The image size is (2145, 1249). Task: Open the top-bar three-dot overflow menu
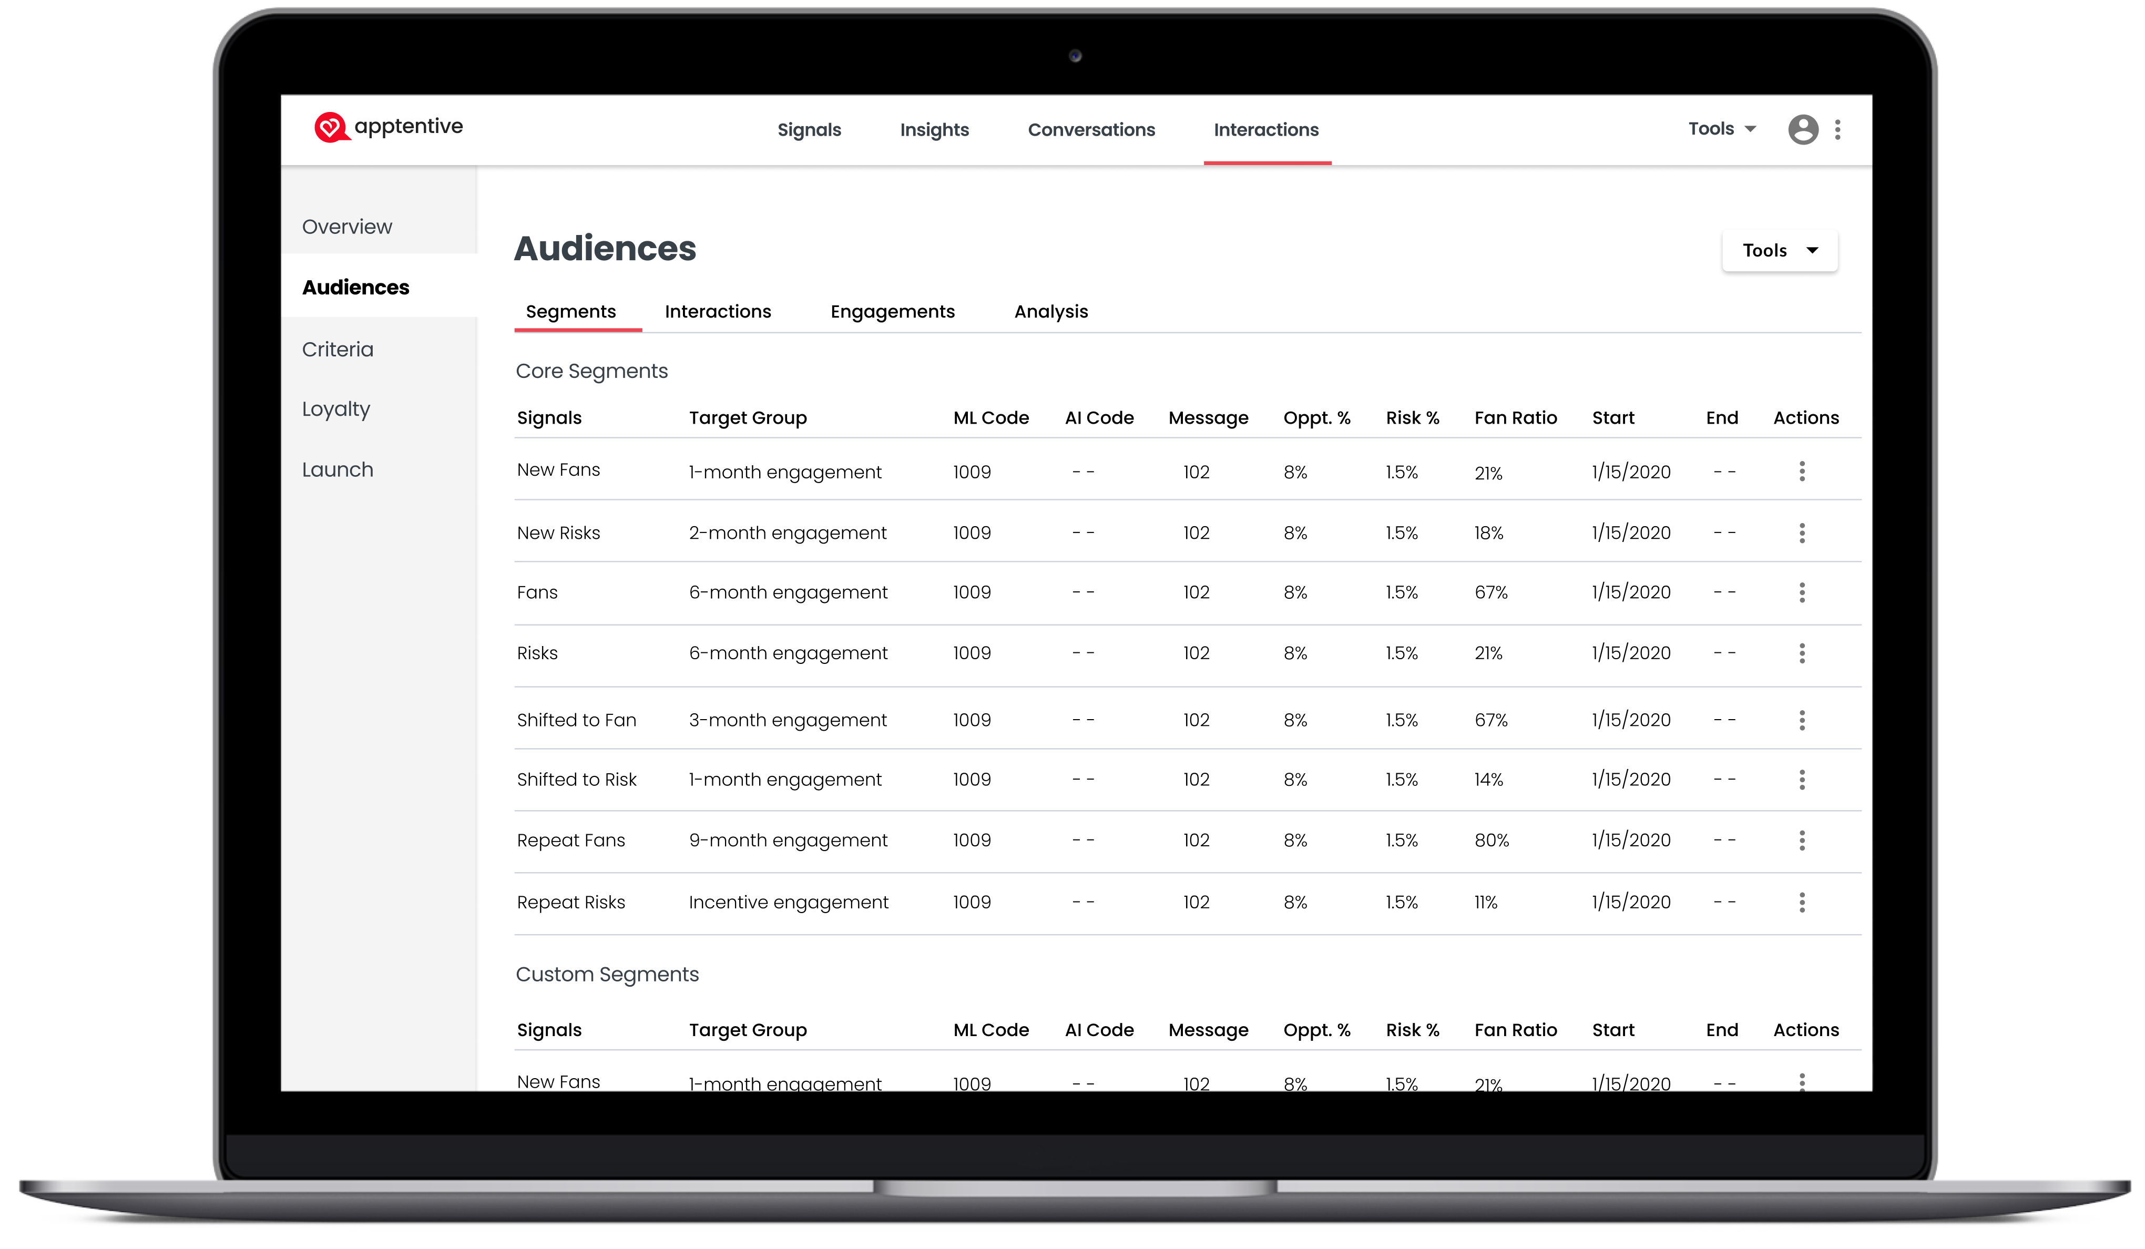pos(1838,129)
